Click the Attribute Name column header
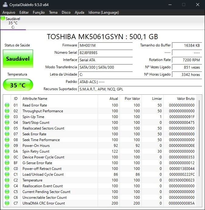This screenshot has height=210, width=205. coord(59,99)
